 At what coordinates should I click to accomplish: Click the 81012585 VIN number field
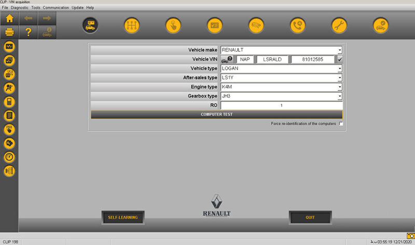click(x=313, y=60)
